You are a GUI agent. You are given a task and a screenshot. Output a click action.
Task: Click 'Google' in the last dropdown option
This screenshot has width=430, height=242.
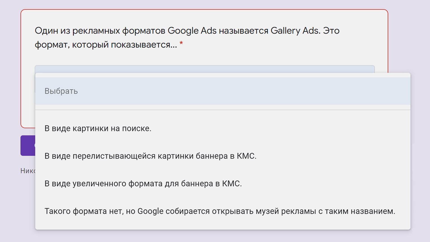pyautogui.click(x=150, y=211)
